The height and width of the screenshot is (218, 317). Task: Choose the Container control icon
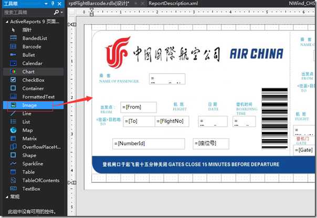(x=13, y=88)
